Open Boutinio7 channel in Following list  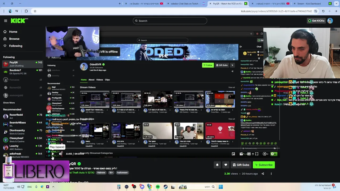click(x=23, y=72)
